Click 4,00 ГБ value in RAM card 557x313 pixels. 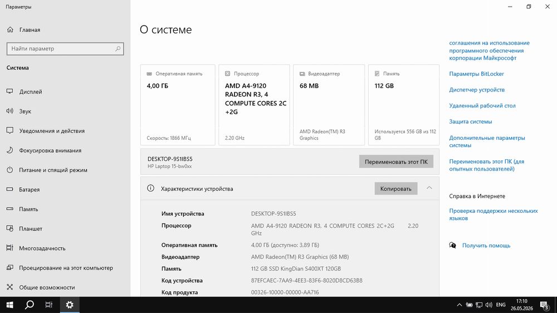point(158,86)
